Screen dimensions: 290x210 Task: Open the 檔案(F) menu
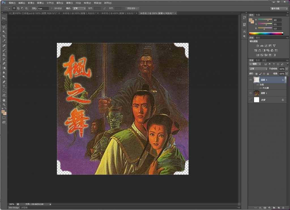[12, 3]
